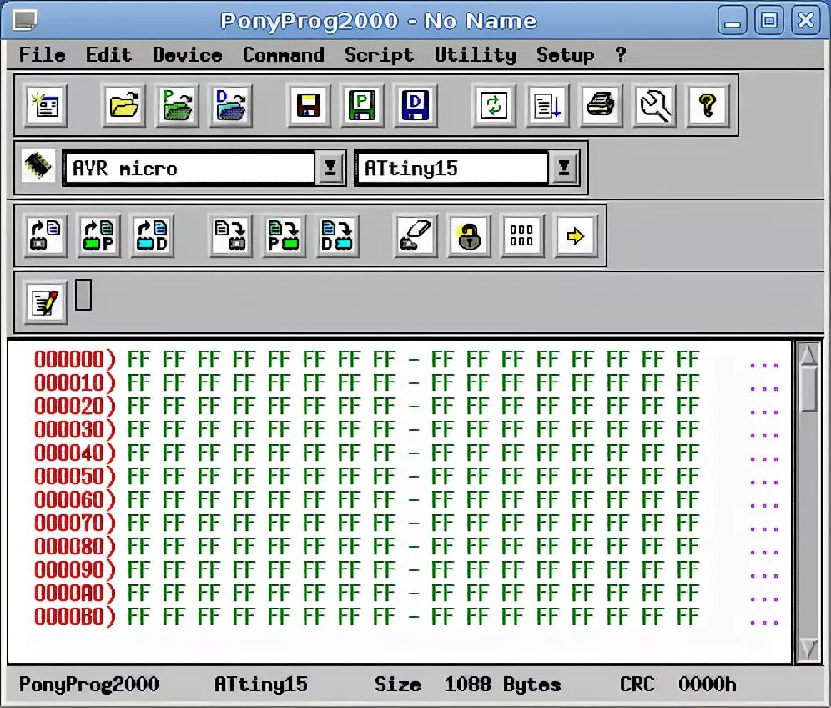
Task: Click PonyProg2000 status bar label
Action: coord(89,684)
